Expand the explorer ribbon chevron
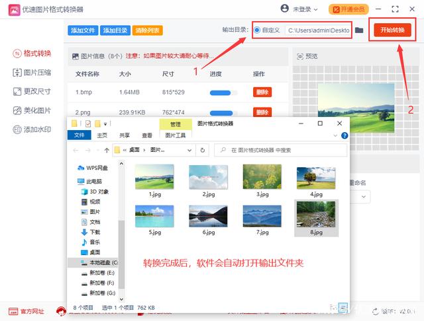424x321 pixels. pyautogui.click(x=335, y=135)
